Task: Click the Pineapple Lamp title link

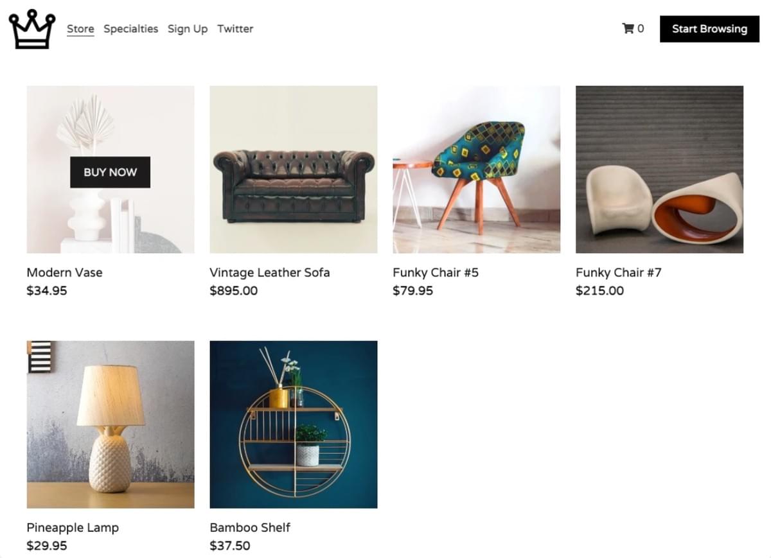Action: pos(73,528)
